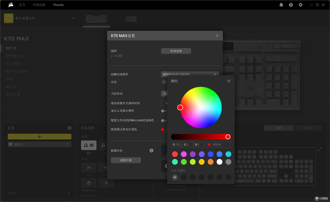The image size is (330, 202).
Task: Click the yellow profile hexagon icon
Action: click(9, 18)
